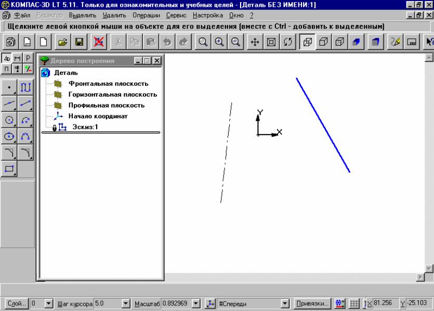The image size is (434, 311).
Task: Open the Операции menu
Action: (146, 16)
